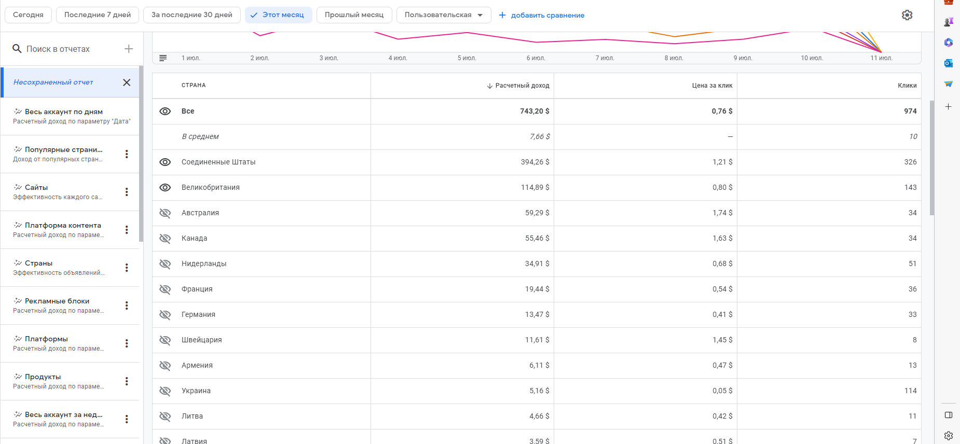Select За последние 30 дней range
This screenshot has width=960, height=444.
click(192, 15)
